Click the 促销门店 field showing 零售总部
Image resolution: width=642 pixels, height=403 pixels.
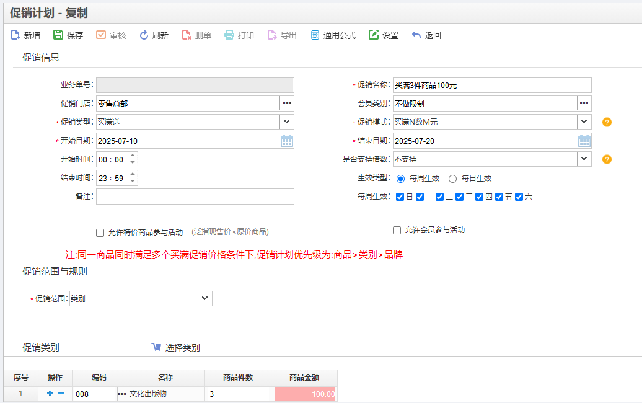188,103
